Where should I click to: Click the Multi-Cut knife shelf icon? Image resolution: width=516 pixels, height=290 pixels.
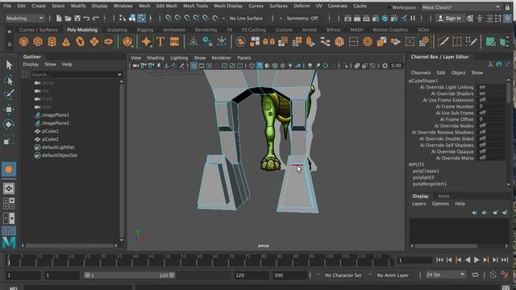pyautogui.click(x=443, y=42)
